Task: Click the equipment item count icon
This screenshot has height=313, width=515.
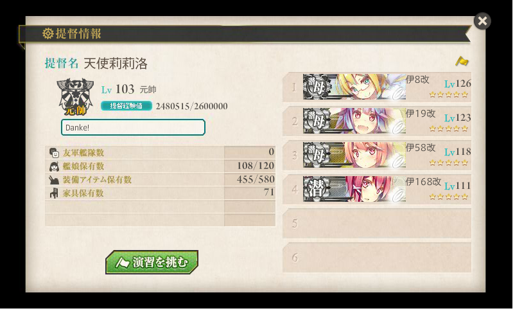Action: point(54,179)
